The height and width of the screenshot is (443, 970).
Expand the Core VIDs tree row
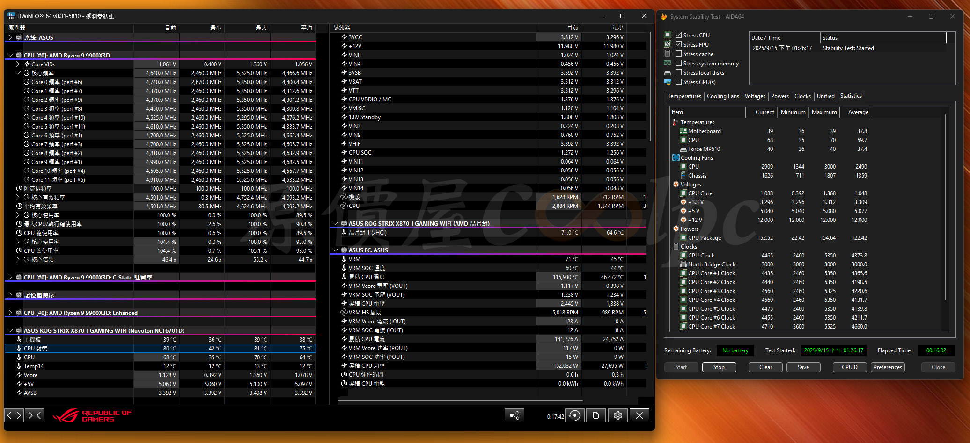[18, 64]
